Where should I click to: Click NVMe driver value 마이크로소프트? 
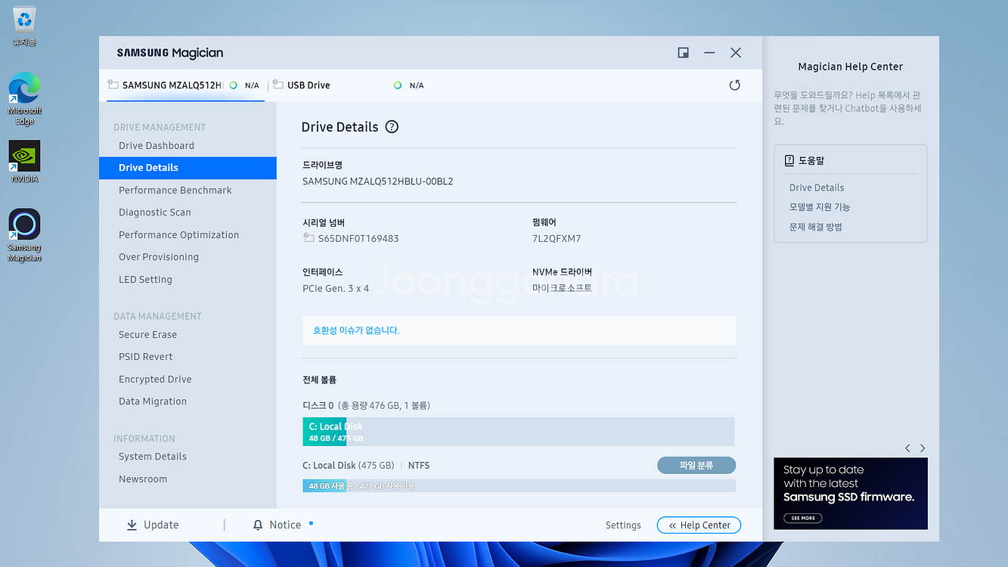[x=562, y=288]
